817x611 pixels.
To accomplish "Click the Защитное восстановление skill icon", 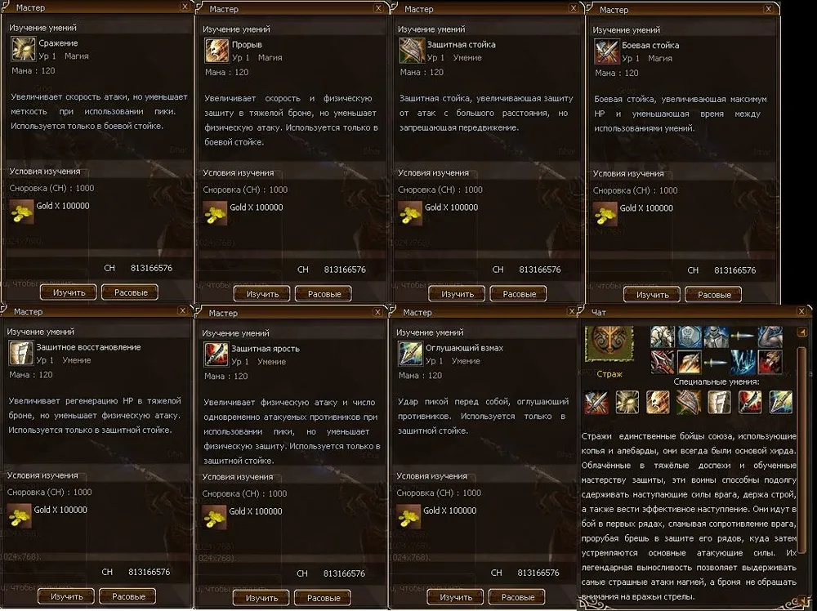I will [21, 353].
